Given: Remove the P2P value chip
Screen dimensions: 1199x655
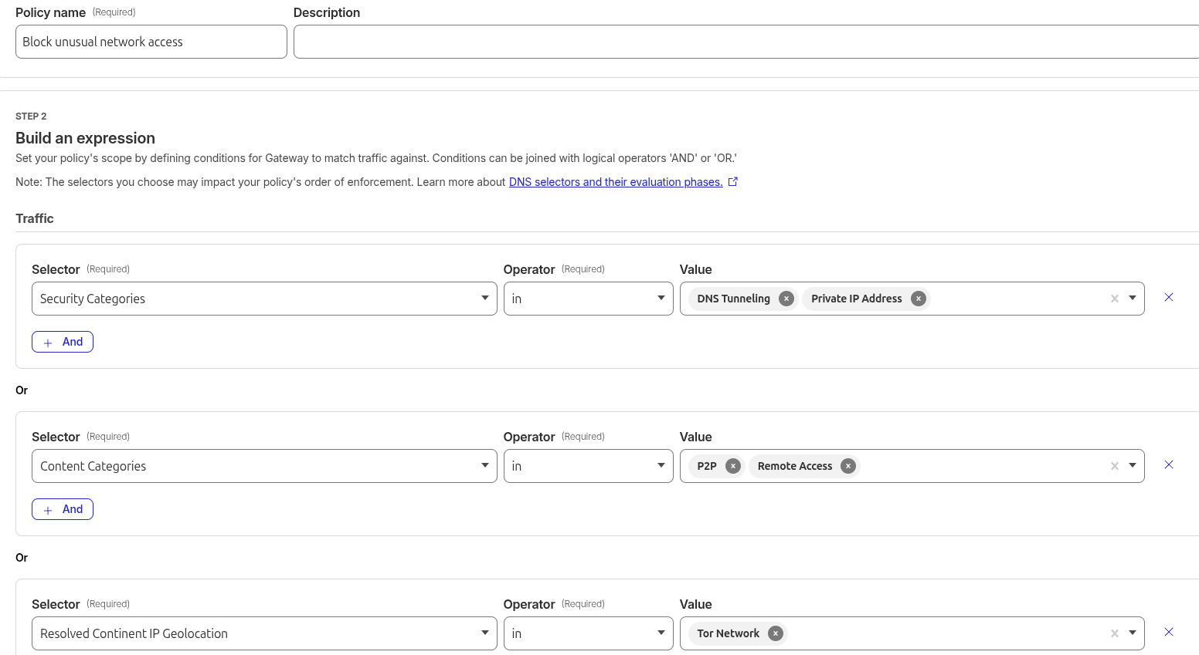Looking at the screenshot, I should pos(733,466).
